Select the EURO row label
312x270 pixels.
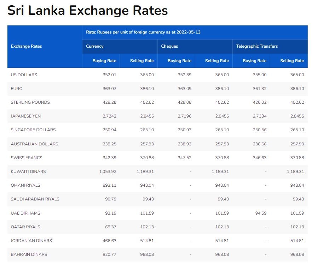[17, 89]
